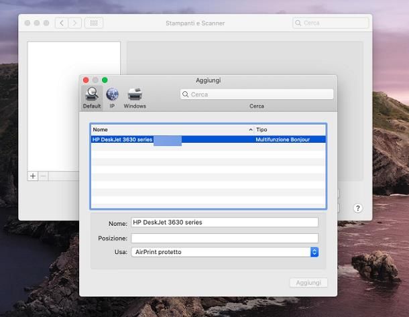Close the Aggiungi dialog with red button

[86, 80]
